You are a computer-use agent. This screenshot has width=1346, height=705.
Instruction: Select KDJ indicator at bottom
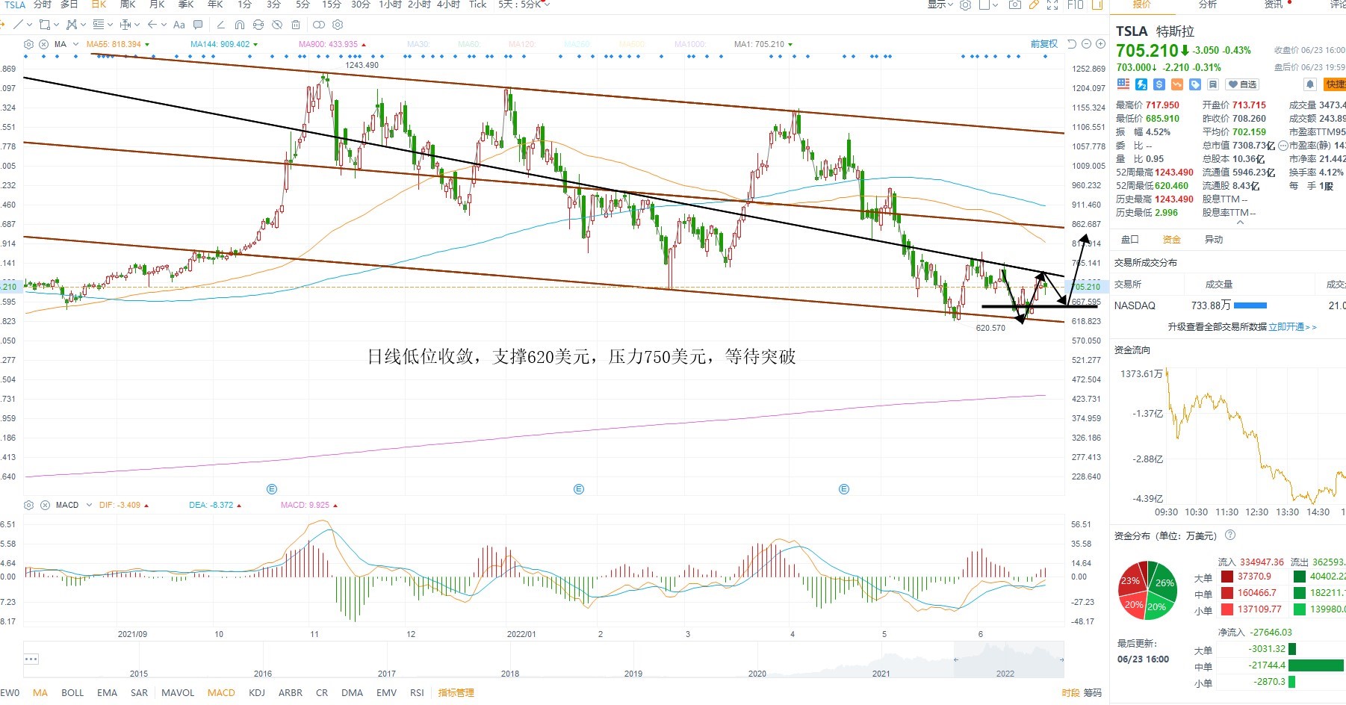[257, 693]
